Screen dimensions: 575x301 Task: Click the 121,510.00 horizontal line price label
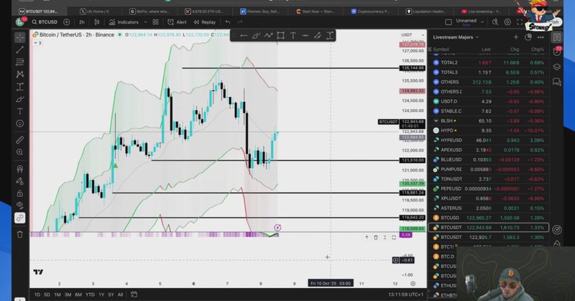coord(413,160)
